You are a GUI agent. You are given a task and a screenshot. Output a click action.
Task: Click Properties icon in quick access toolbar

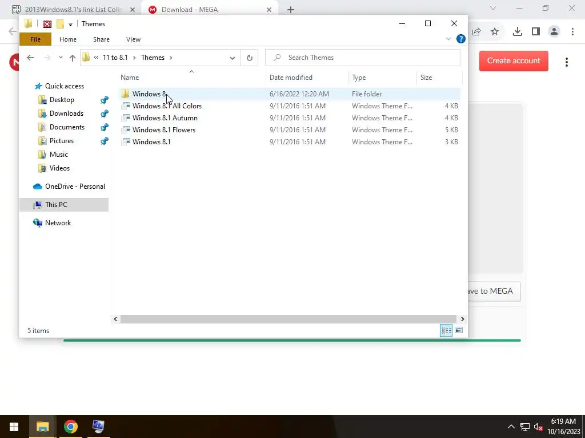47,24
